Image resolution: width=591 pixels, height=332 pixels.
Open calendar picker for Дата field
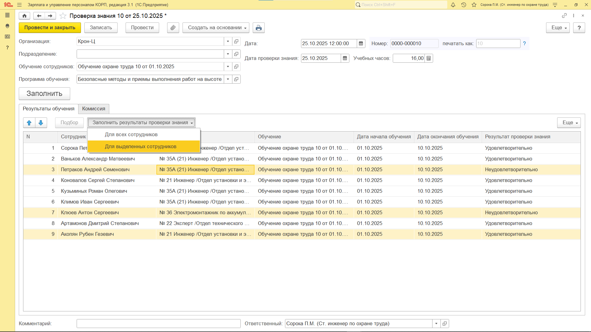tap(361, 44)
